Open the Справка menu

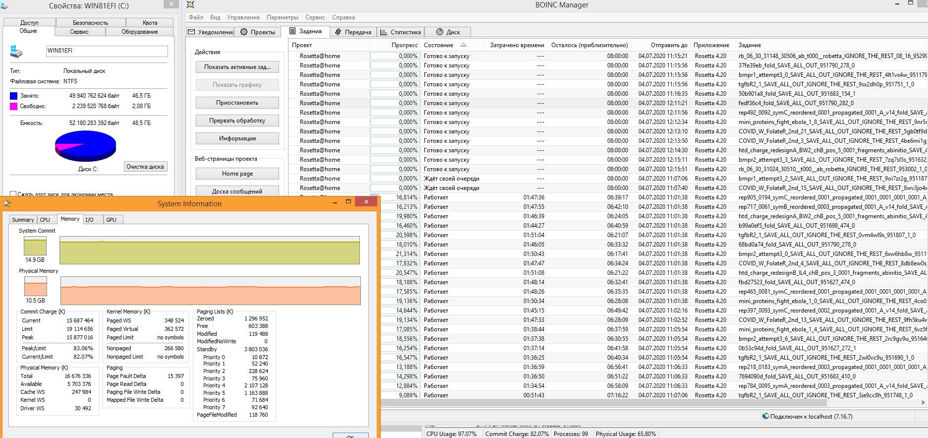point(344,17)
